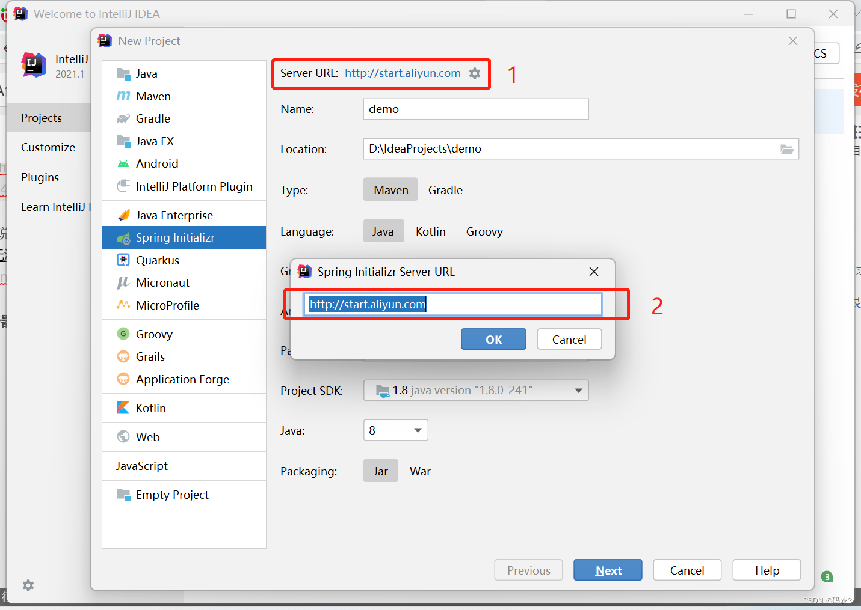Viewport: 861px width, 610px height.
Task: Click the MicroProfile icon
Action: pos(123,305)
